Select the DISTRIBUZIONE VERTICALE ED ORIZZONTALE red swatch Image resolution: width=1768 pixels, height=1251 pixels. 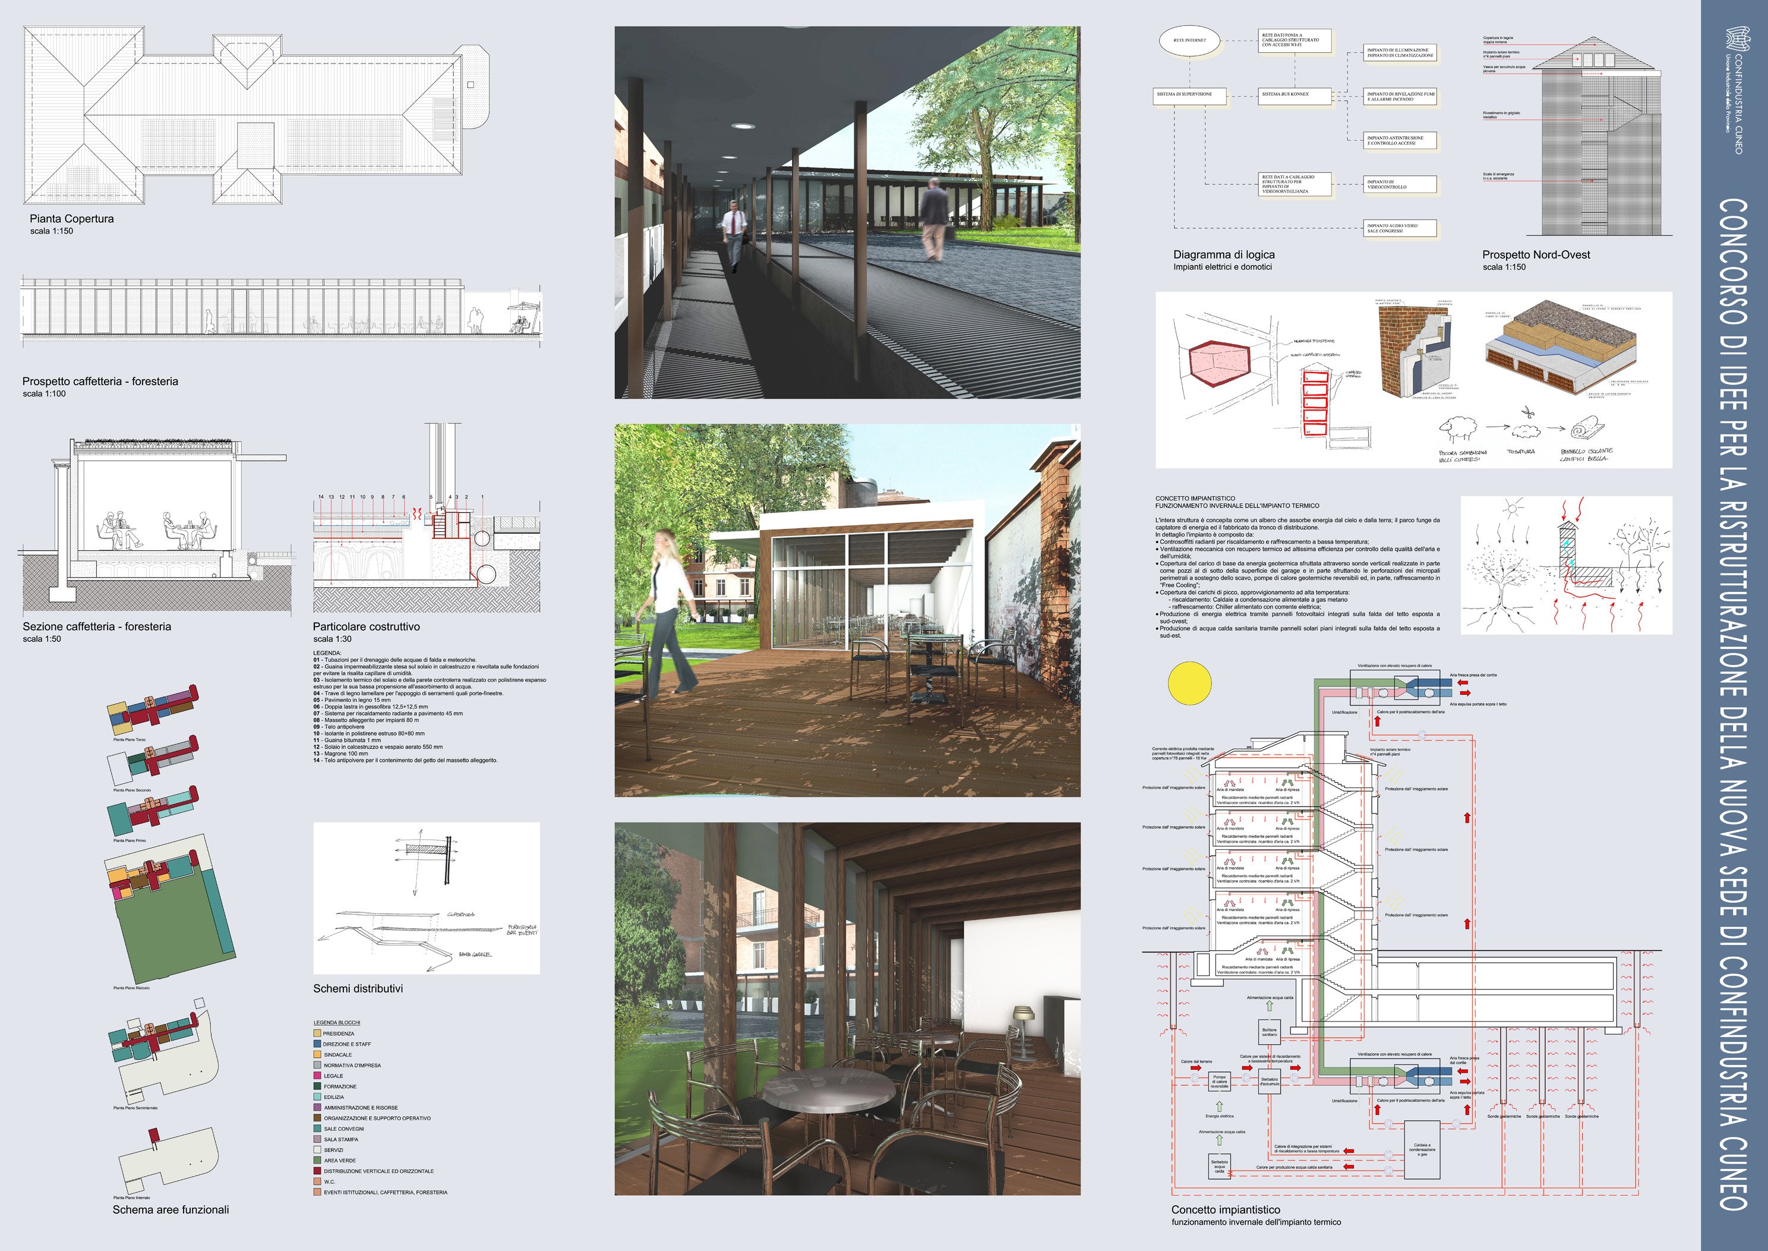pyautogui.click(x=317, y=1171)
